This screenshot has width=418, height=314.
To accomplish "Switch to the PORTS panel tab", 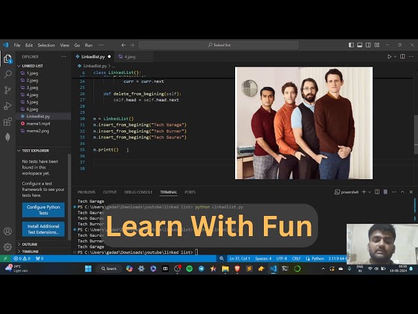I will [190, 192].
